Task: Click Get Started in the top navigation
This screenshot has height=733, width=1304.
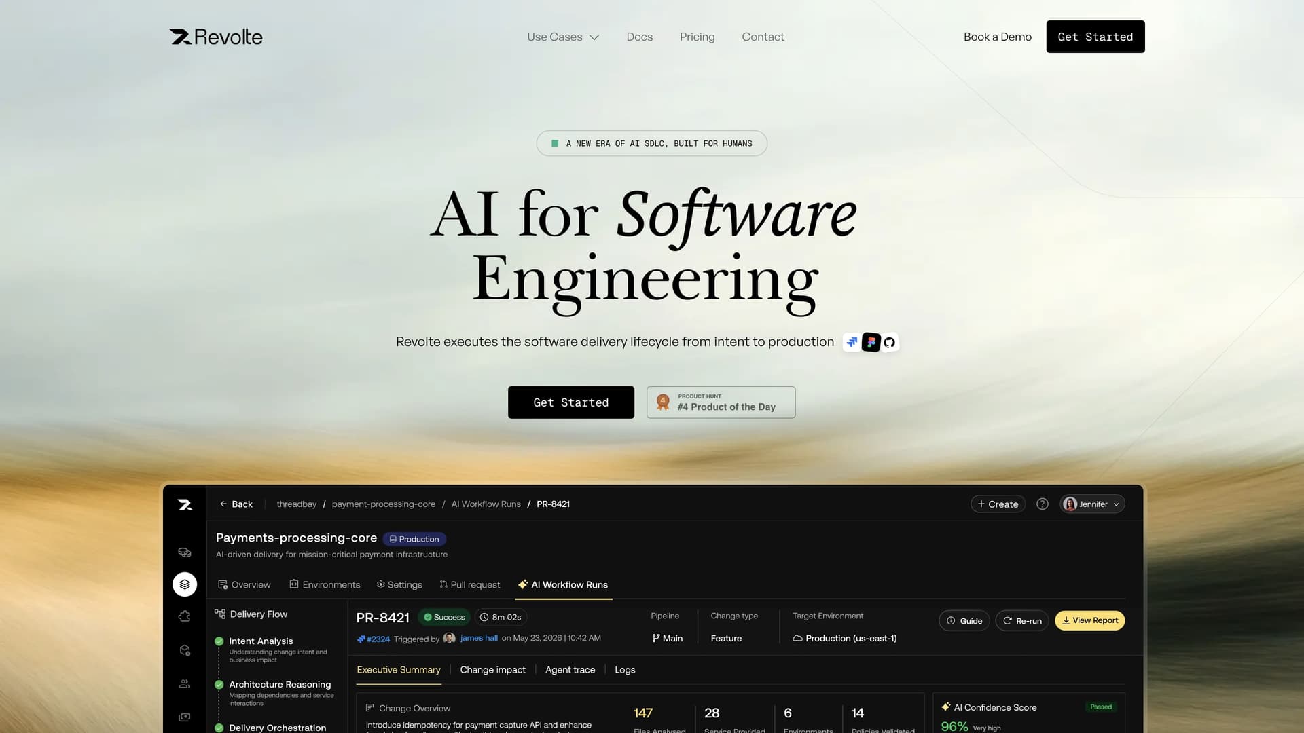Action: point(1095,37)
